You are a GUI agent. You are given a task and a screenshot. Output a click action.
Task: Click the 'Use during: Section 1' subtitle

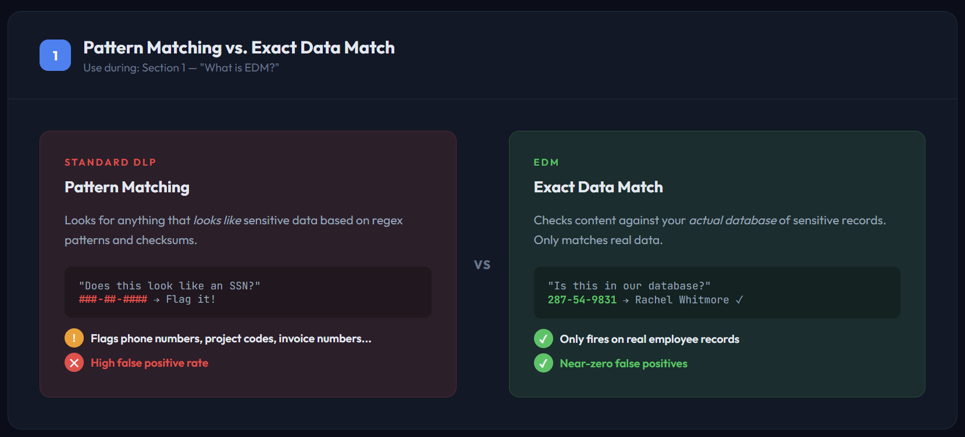tap(181, 68)
